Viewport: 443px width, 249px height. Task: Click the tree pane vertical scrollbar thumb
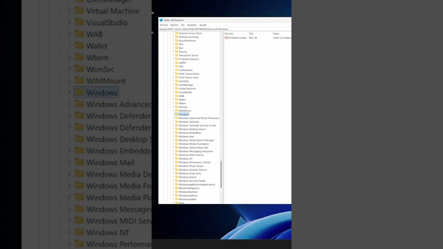click(221, 175)
